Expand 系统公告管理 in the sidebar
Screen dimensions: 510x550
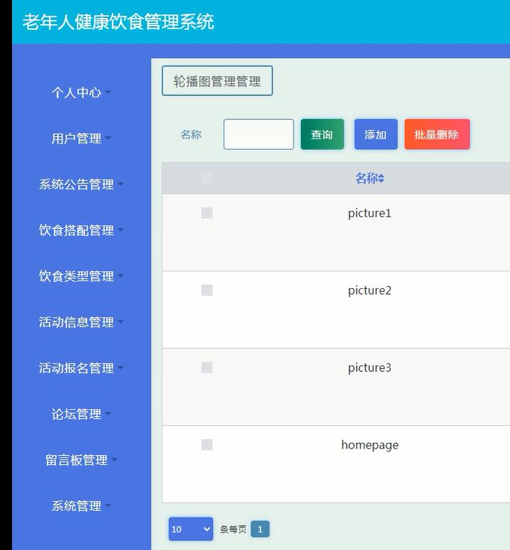point(81,185)
